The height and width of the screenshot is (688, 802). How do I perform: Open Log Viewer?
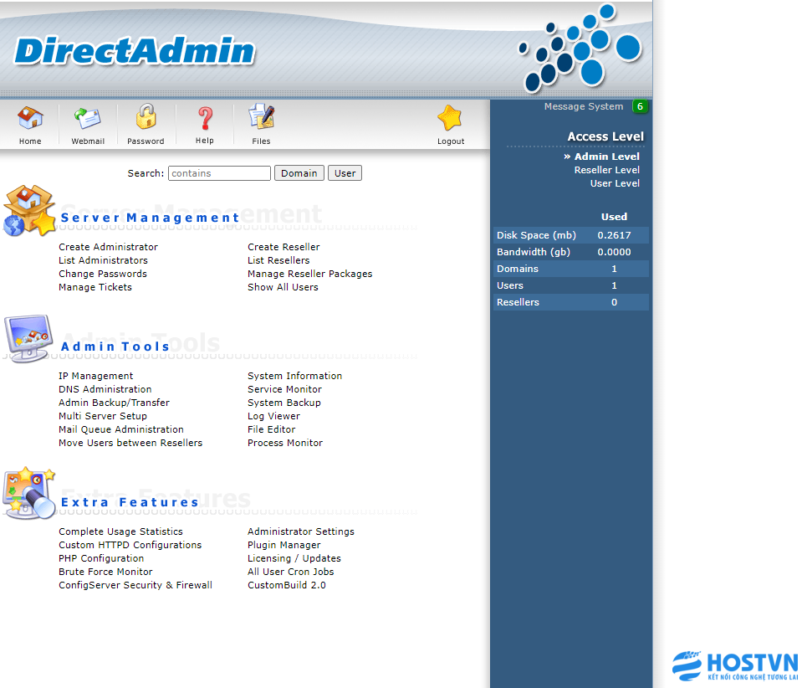[x=274, y=416]
